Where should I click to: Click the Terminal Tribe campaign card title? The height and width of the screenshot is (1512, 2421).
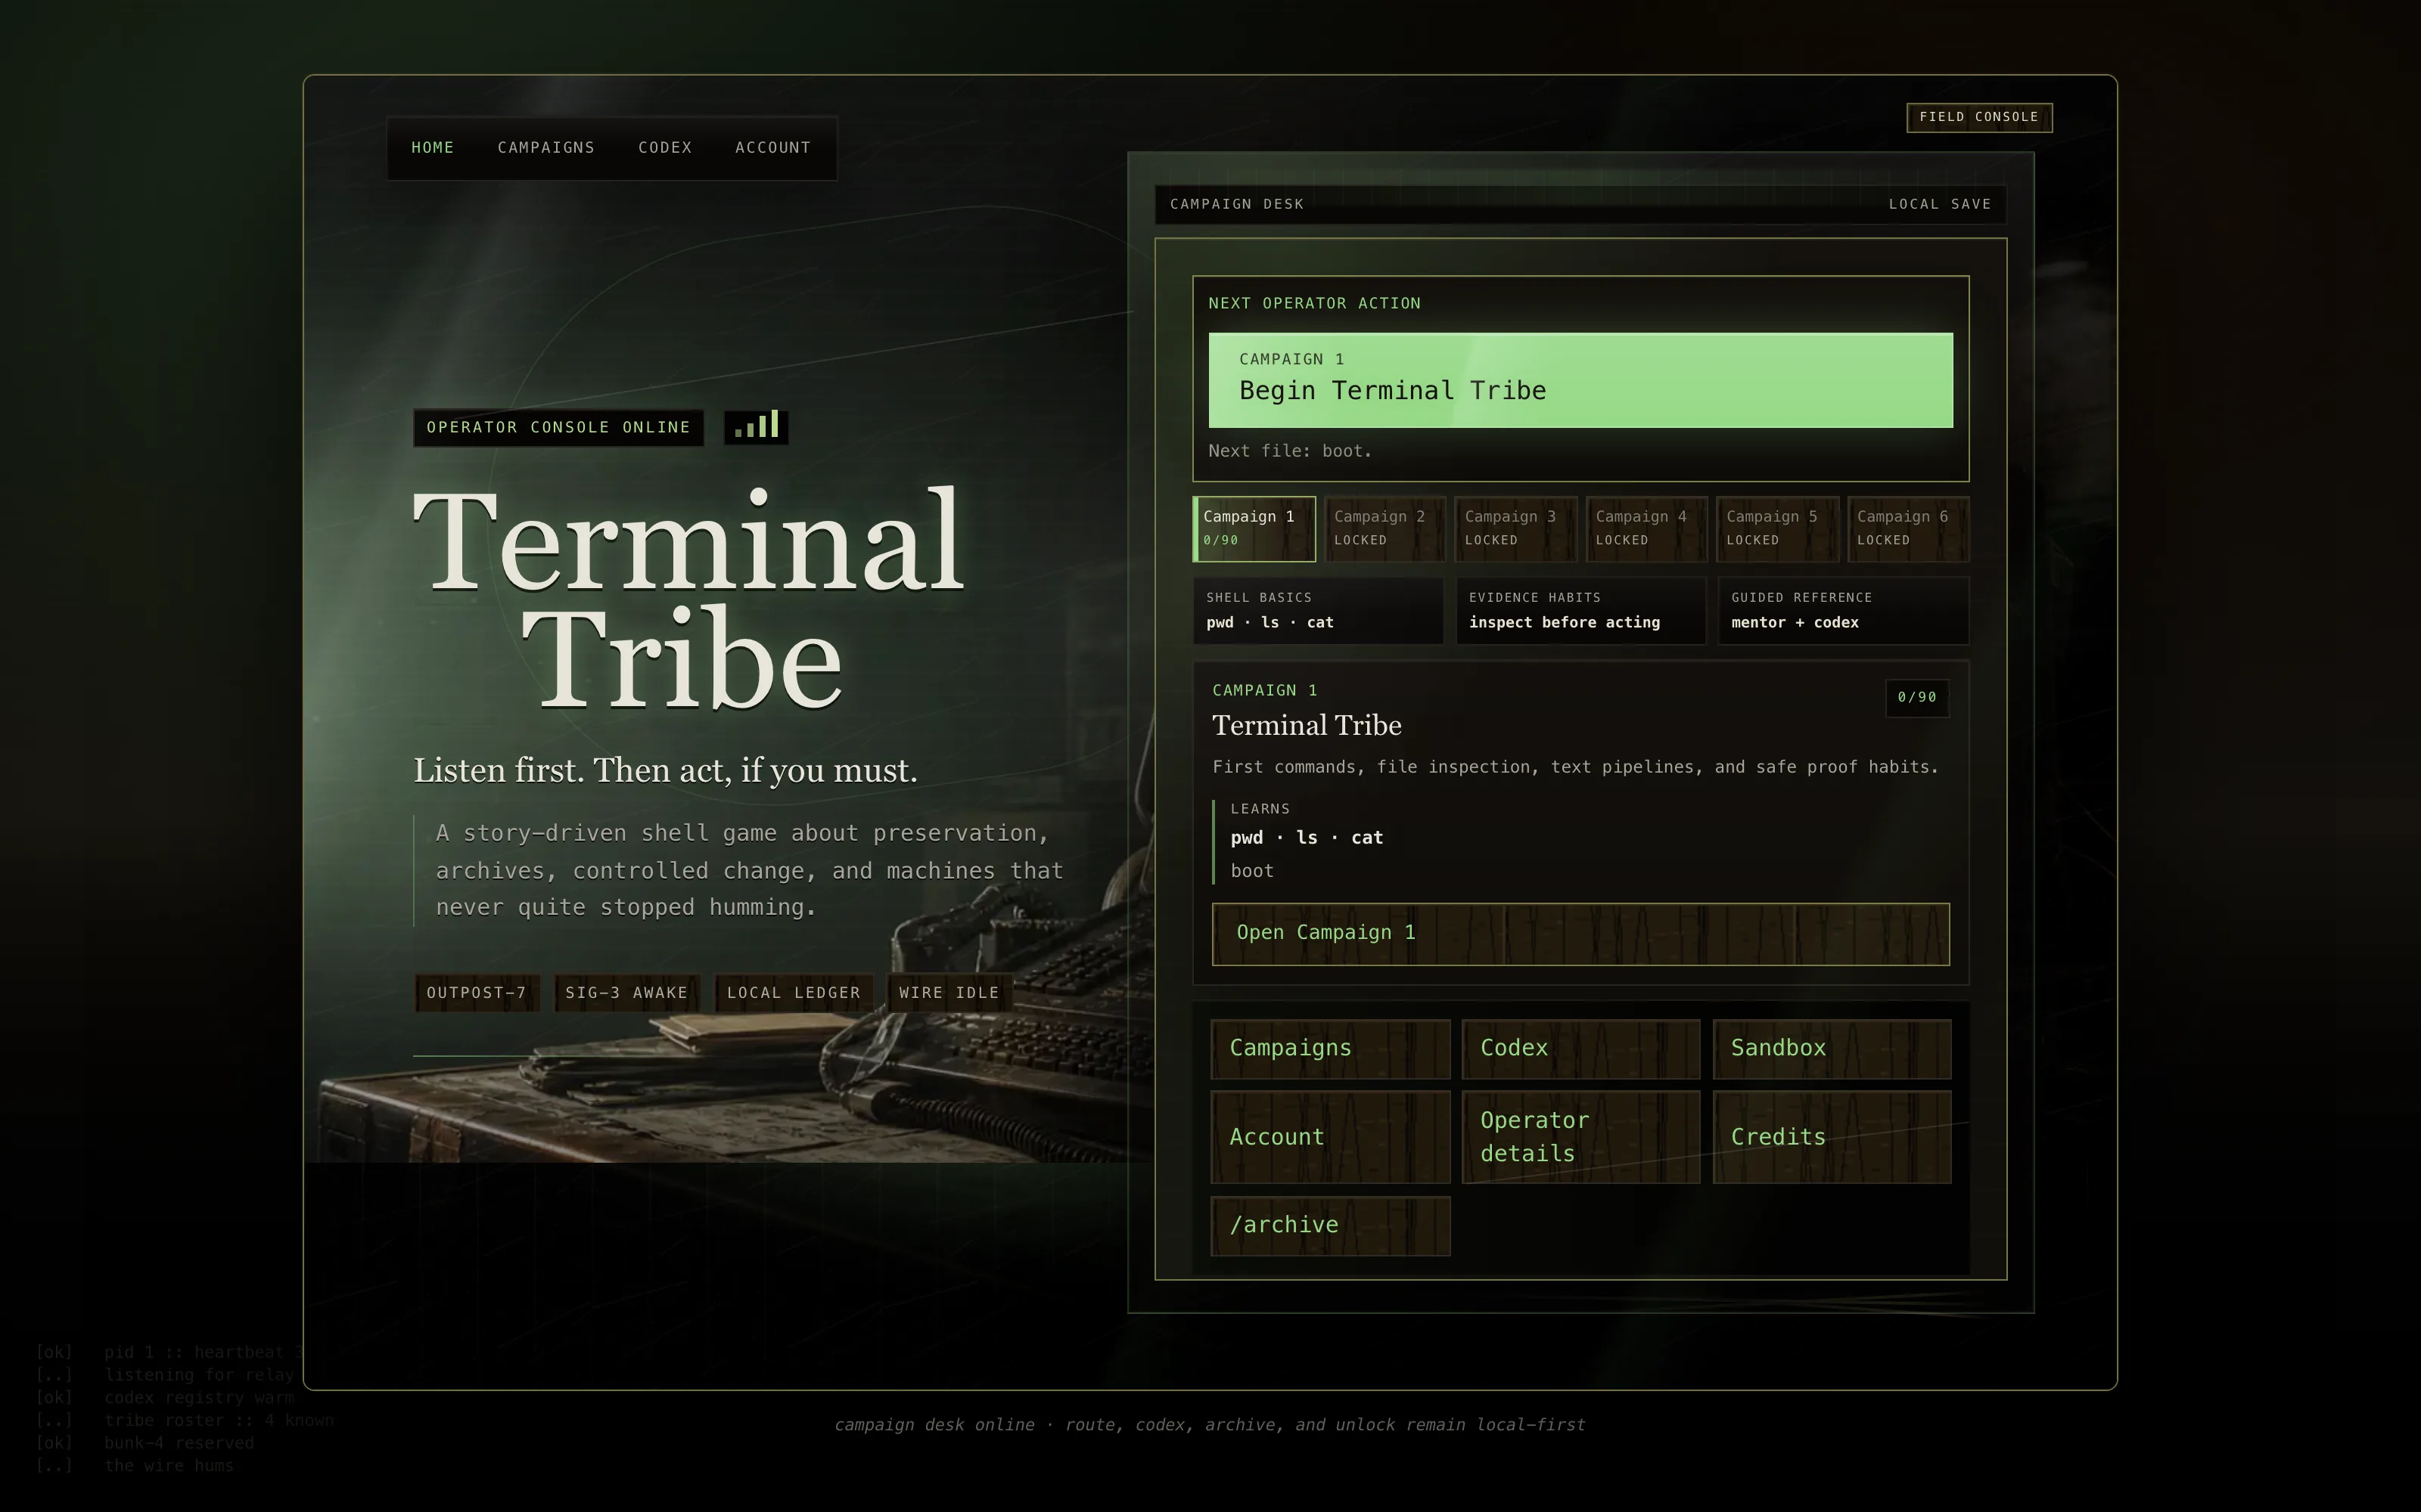[x=1307, y=726]
